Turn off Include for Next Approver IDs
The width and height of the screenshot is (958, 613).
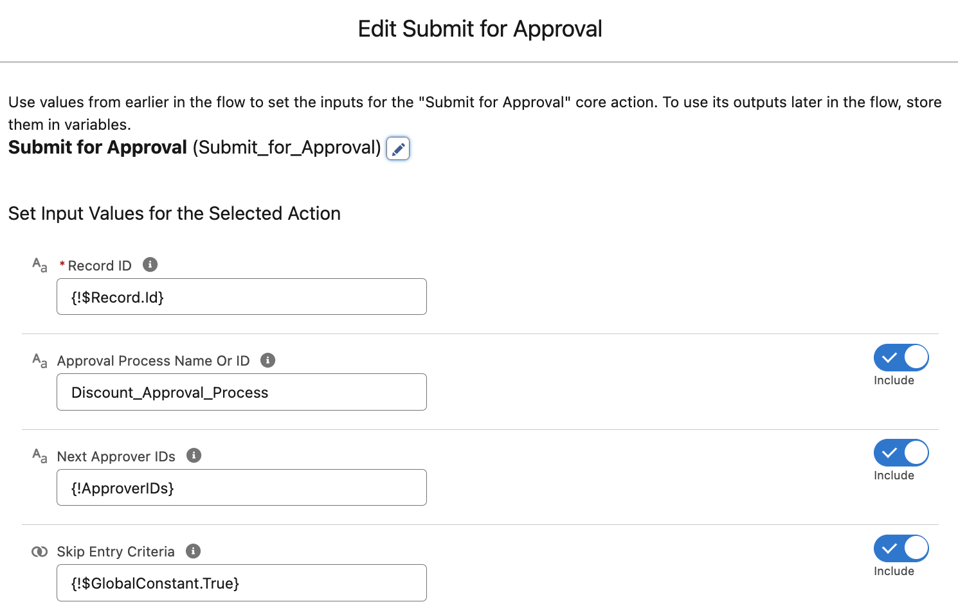[901, 452]
